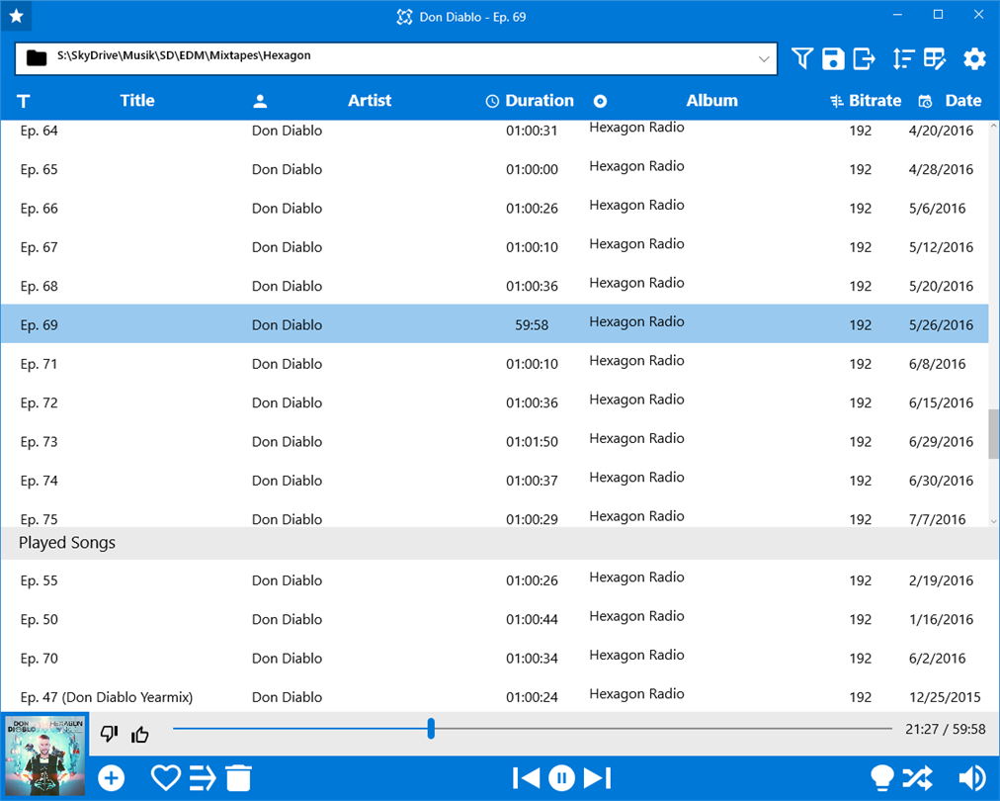Select the Ep. 66 row
The image size is (1000, 801).
pyautogui.click(x=495, y=208)
